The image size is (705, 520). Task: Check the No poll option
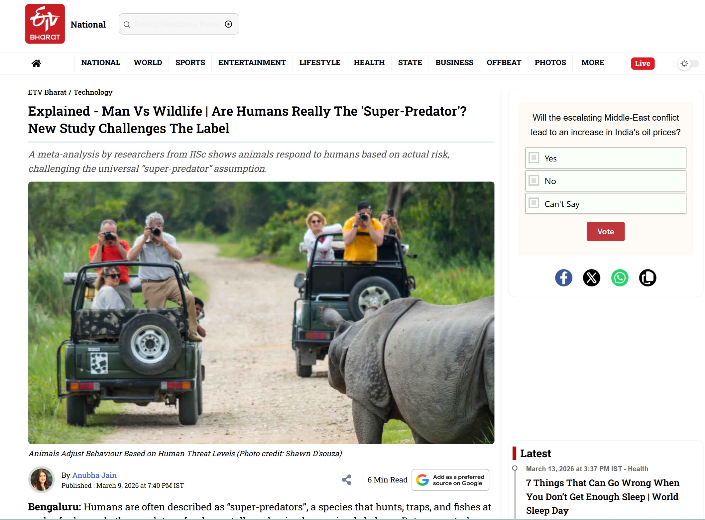[x=534, y=180]
